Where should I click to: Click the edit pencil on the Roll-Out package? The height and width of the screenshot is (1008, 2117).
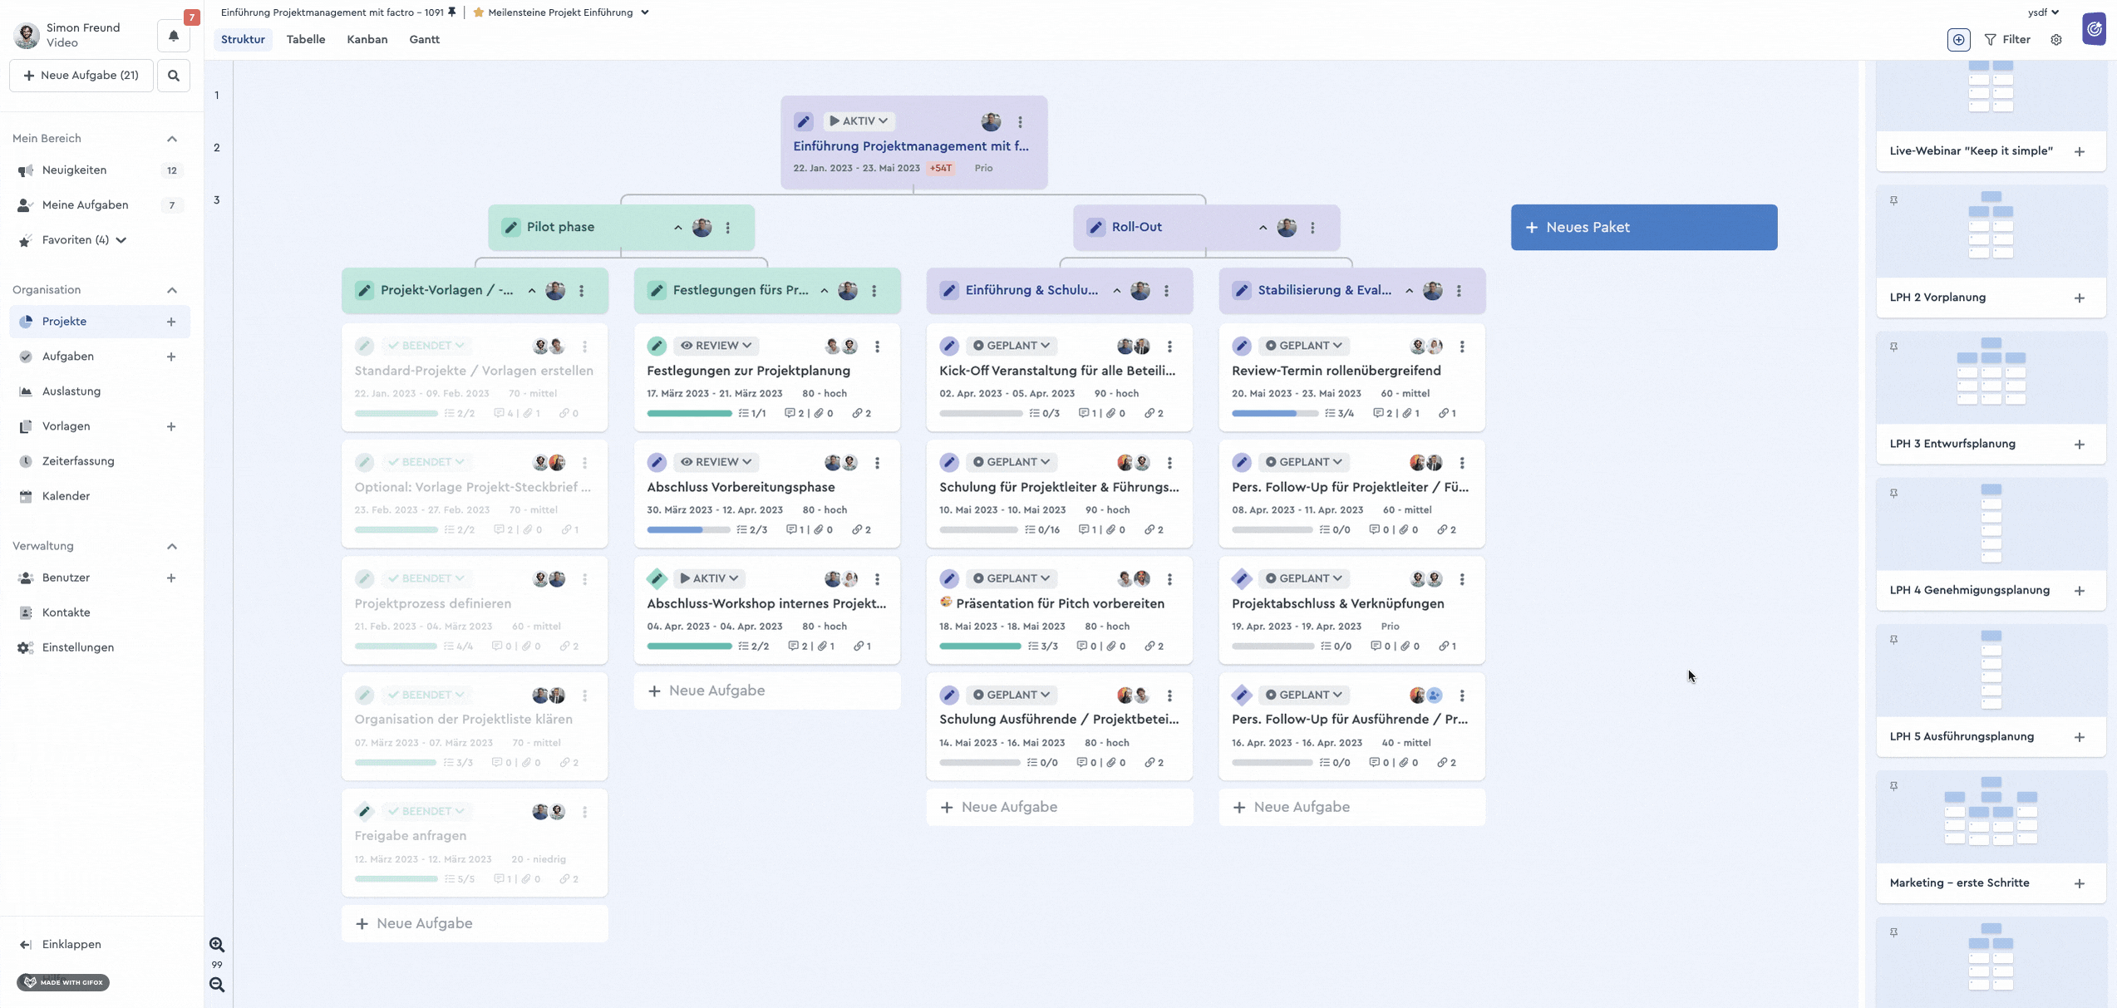coord(1096,228)
